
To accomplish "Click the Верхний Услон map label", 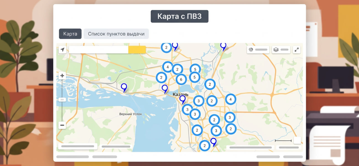I will tap(131, 114).
